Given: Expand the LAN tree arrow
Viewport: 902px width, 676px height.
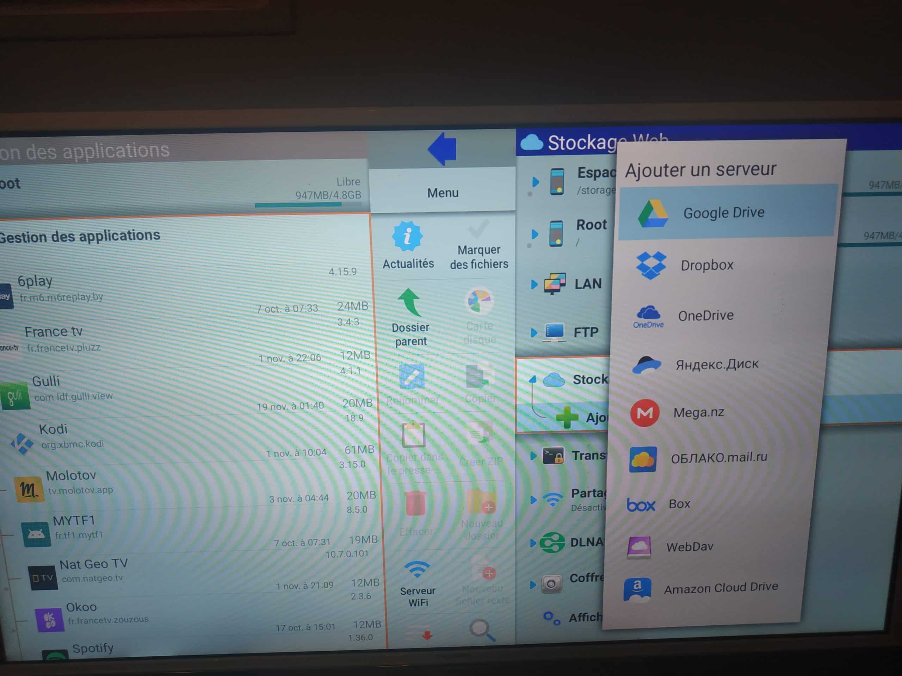Looking at the screenshot, I should pyautogui.click(x=534, y=284).
